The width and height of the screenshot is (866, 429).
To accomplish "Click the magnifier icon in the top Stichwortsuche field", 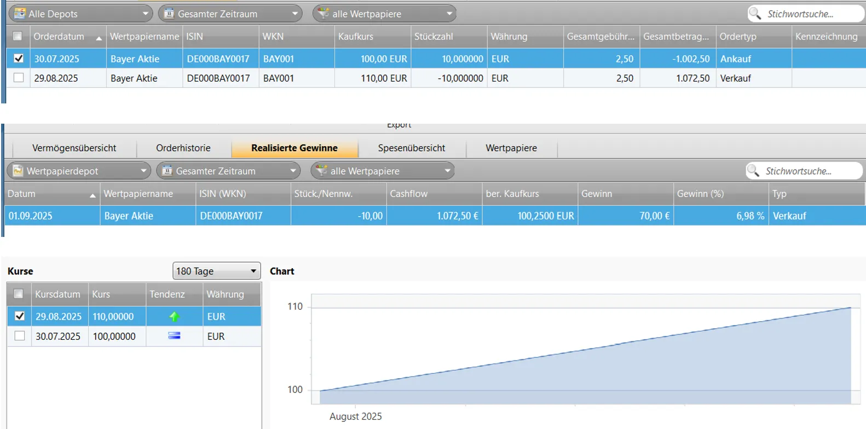I will 755,14.
